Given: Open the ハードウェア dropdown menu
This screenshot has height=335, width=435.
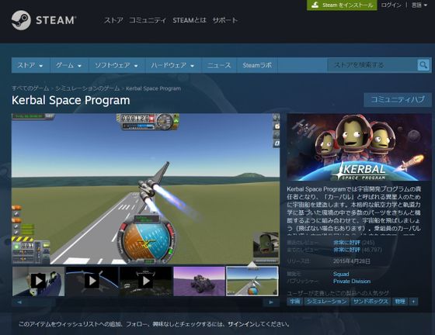Looking at the screenshot, I should 172,65.
